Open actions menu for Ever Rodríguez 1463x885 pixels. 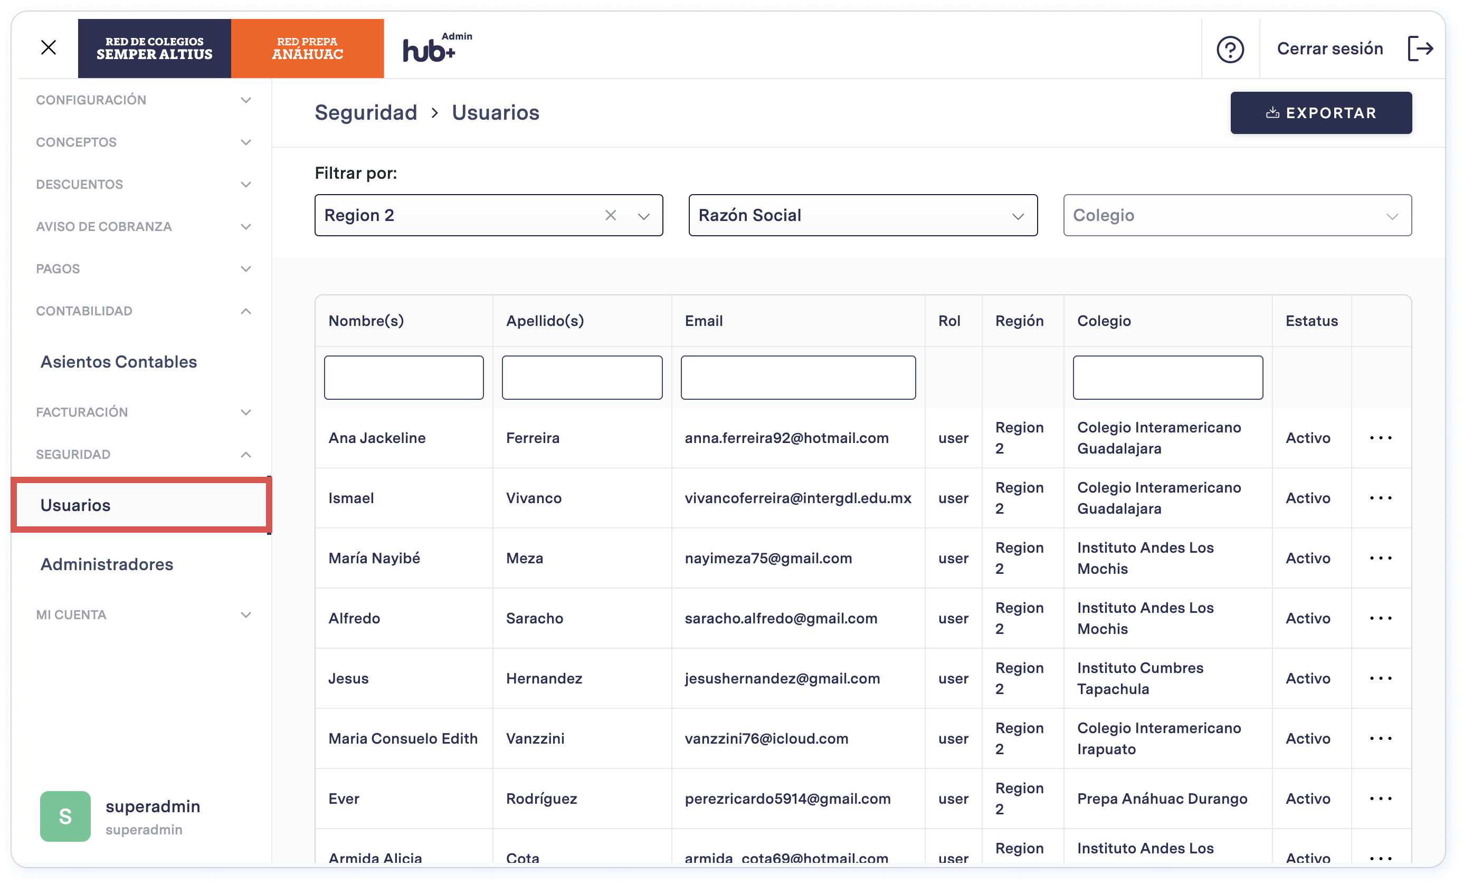tap(1381, 799)
